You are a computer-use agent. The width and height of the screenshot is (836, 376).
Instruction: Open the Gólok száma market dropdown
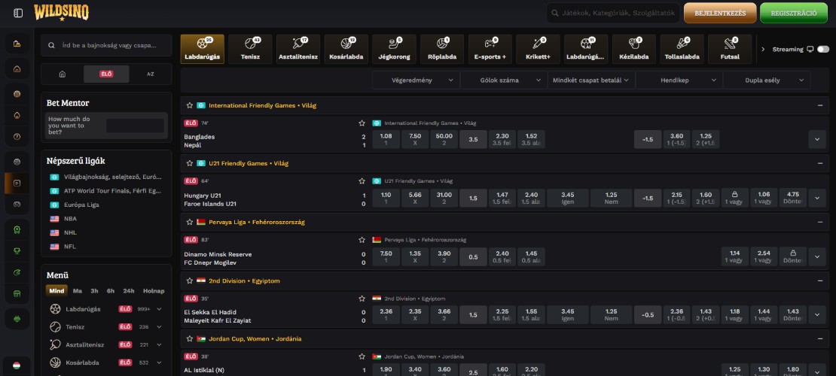503,80
